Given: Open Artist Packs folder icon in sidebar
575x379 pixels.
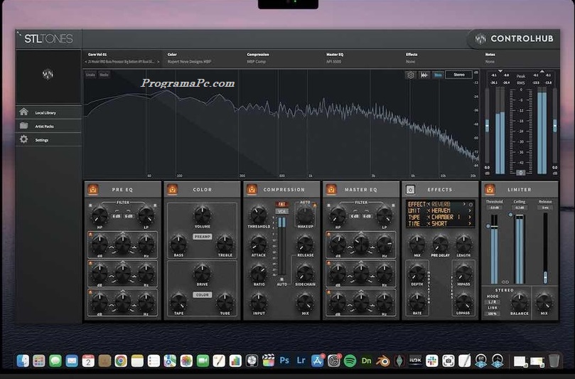Looking at the screenshot, I should pyautogui.click(x=24, y=125).
